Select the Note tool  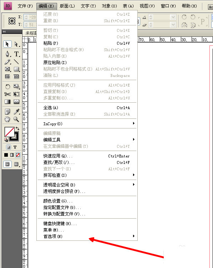[7, 112]
